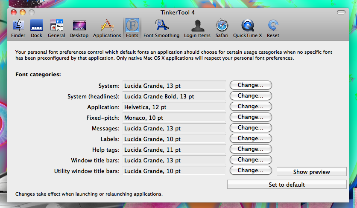The width and height of the screenshot is (357, 208).
Task: Click the System (headlines) font field
Action: coord(174,96)
